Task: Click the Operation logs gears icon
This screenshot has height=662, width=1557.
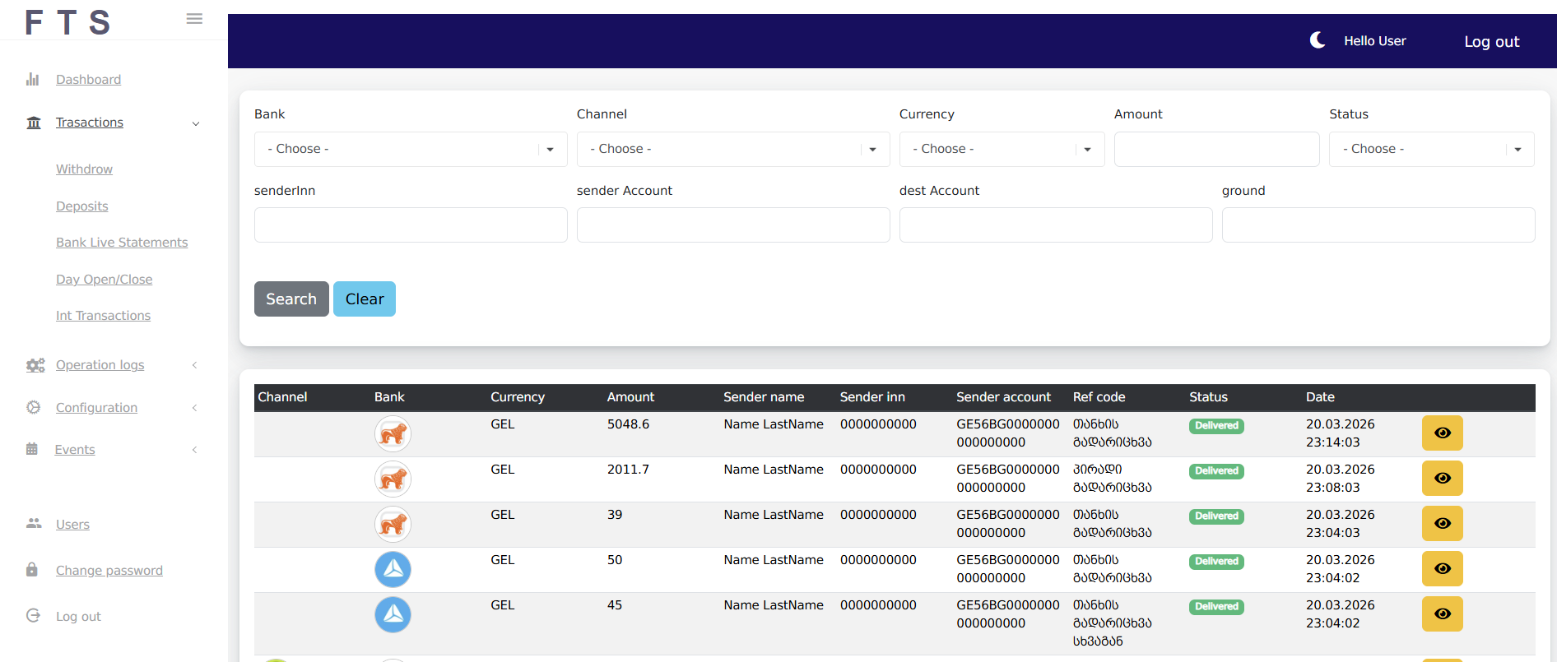Action: pyautogui.click(x=35, y=365)
